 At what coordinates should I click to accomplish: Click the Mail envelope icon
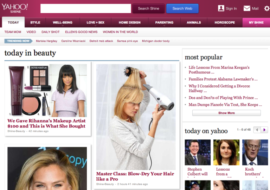point(247,8)
